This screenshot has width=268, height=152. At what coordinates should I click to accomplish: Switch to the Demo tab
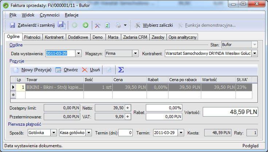pos(98,37)
